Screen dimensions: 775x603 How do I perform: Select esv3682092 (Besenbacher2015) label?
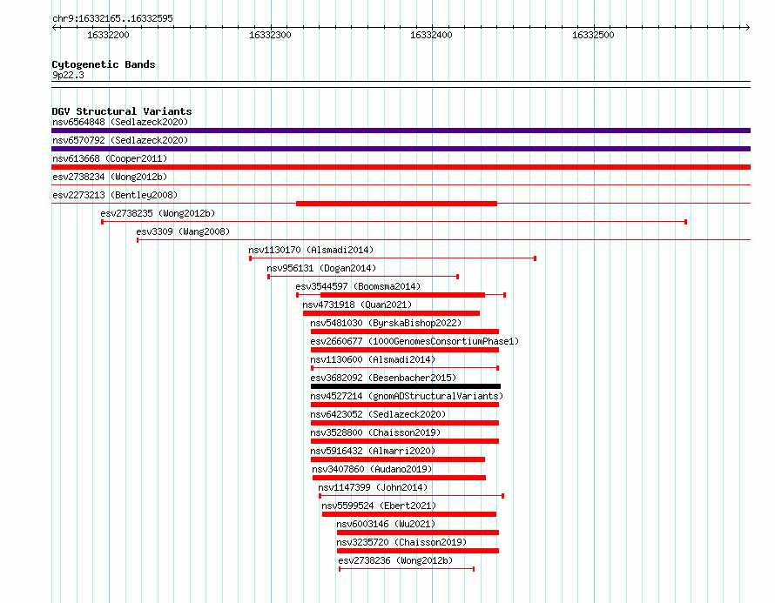click(383, 378)
